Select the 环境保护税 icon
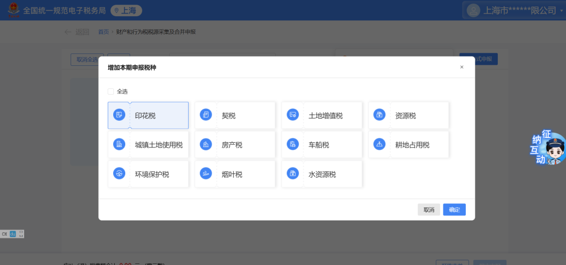The width and height of the screenshot is (566, 265). tap(119, 174)
